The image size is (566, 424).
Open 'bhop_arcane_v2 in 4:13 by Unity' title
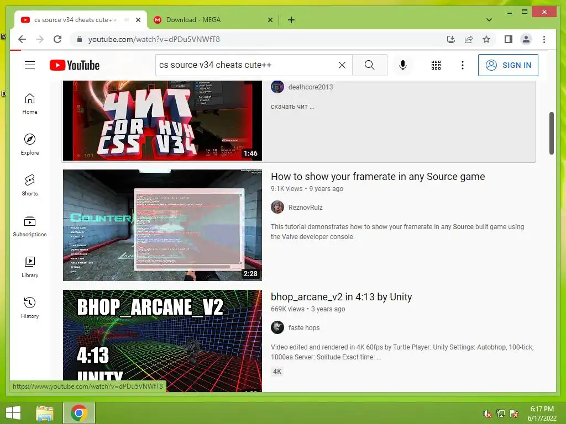click(x=342, y=296)
